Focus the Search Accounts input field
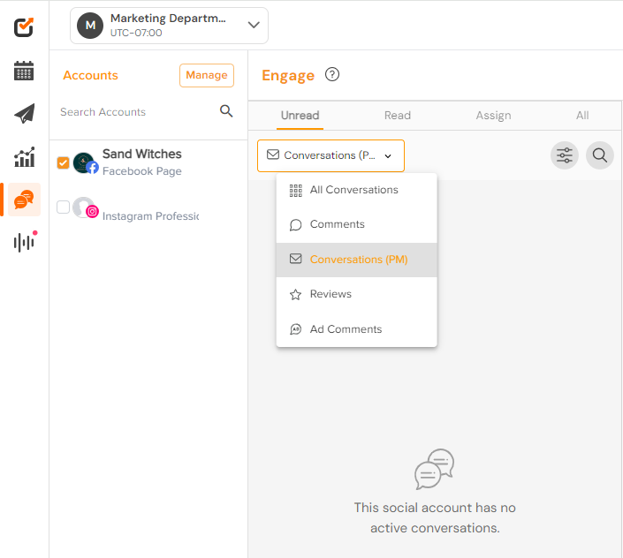Image resolution: width=623 pixels, height=558 pixels. (x=135, y=112)
